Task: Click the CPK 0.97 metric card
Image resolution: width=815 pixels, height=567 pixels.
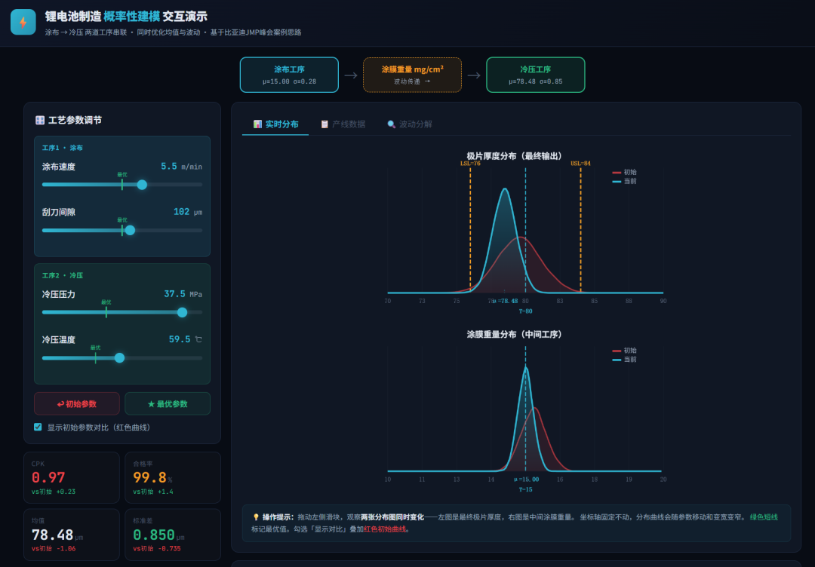Action: (72, 478)
